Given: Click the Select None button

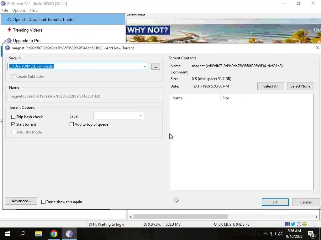Looking at the screenshot, I should (x=300, y=86).
